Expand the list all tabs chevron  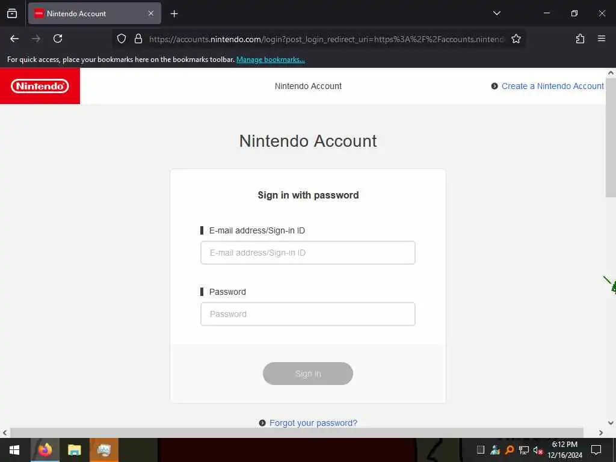496,13
